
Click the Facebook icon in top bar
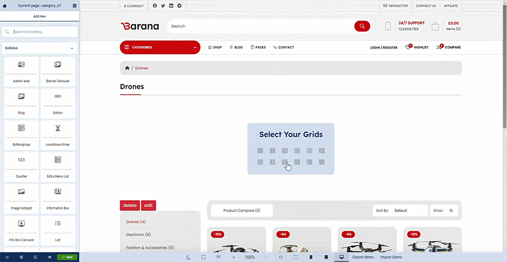point(155,6)
